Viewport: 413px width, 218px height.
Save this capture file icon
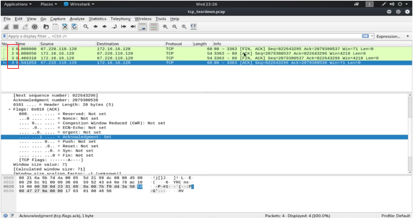pyautogui.click(x=55, y=27)
